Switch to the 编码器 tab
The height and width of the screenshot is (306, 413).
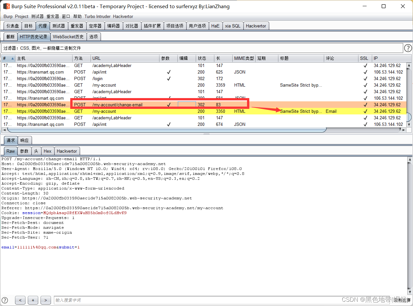113,26
